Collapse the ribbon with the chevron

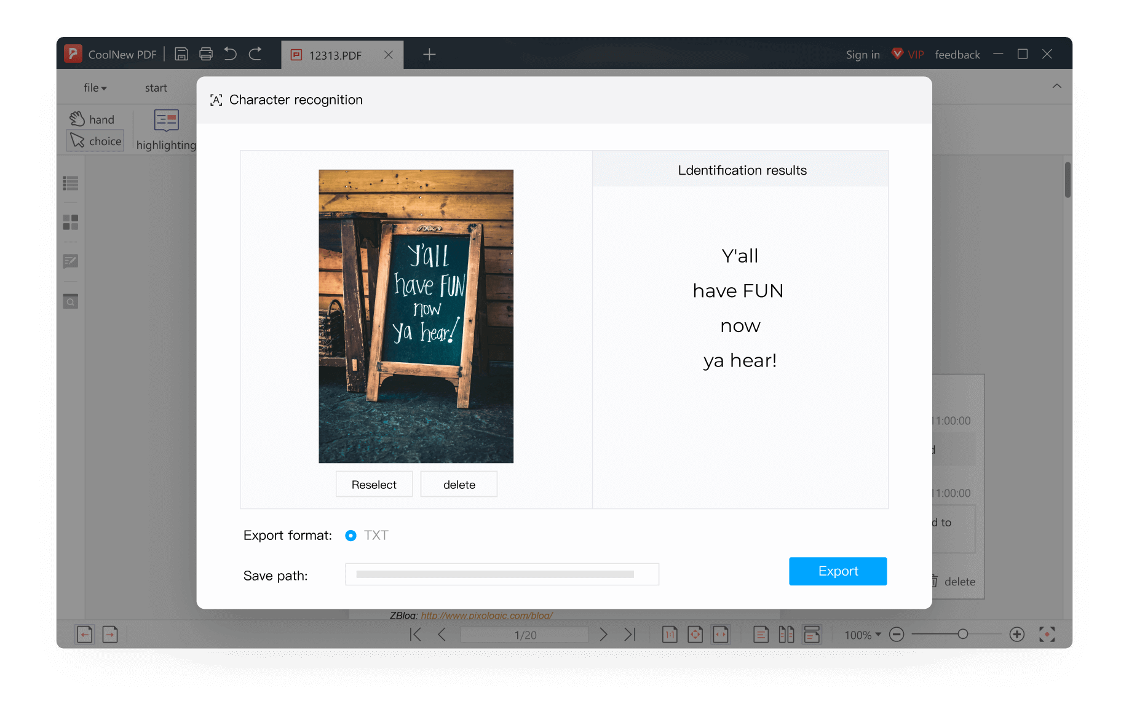1057,86
